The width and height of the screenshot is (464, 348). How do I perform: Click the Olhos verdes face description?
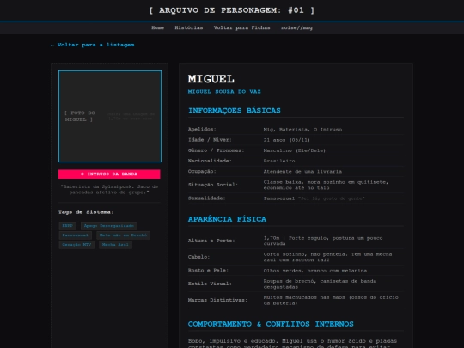tap(315, 271)
